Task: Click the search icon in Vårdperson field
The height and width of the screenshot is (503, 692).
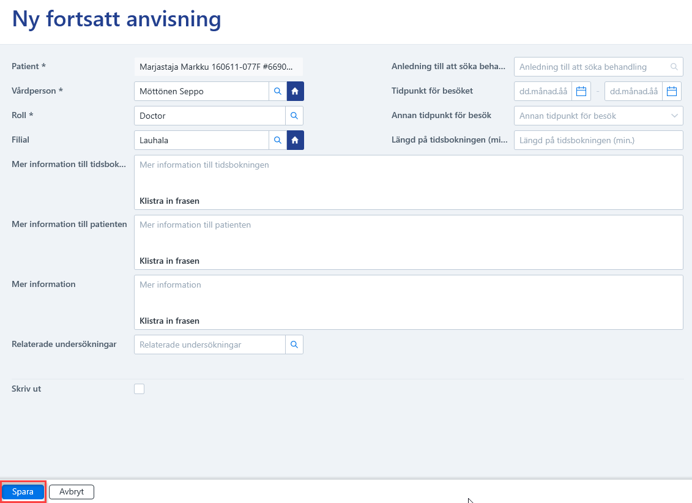Action: pyautogui.click(x=278, y=91)
